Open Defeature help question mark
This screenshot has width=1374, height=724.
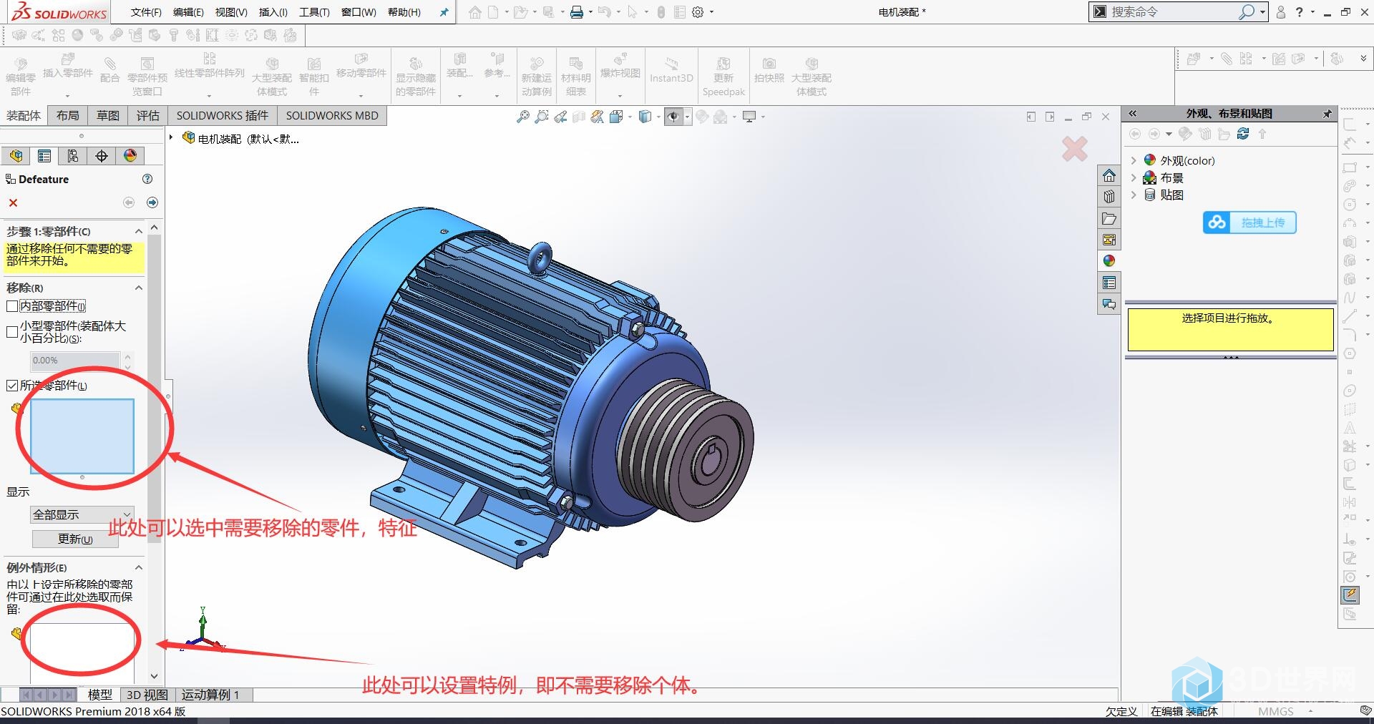[x=147, y=179]
